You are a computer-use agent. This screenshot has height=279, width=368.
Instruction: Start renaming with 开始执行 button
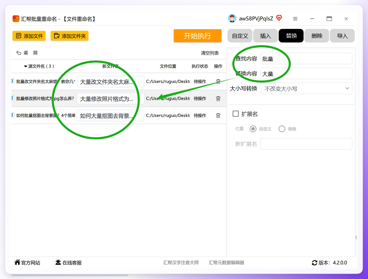point(198,36)
